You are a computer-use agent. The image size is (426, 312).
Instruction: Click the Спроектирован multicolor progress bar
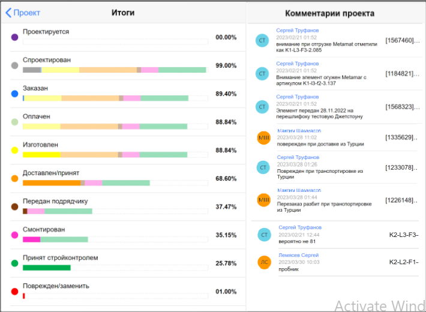[115, 70]
